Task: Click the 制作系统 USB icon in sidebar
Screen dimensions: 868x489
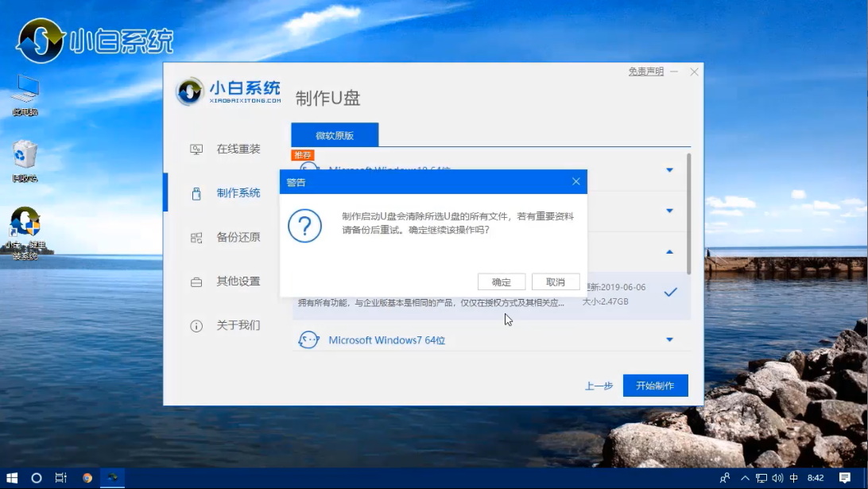Action: (x=196, y=193)
